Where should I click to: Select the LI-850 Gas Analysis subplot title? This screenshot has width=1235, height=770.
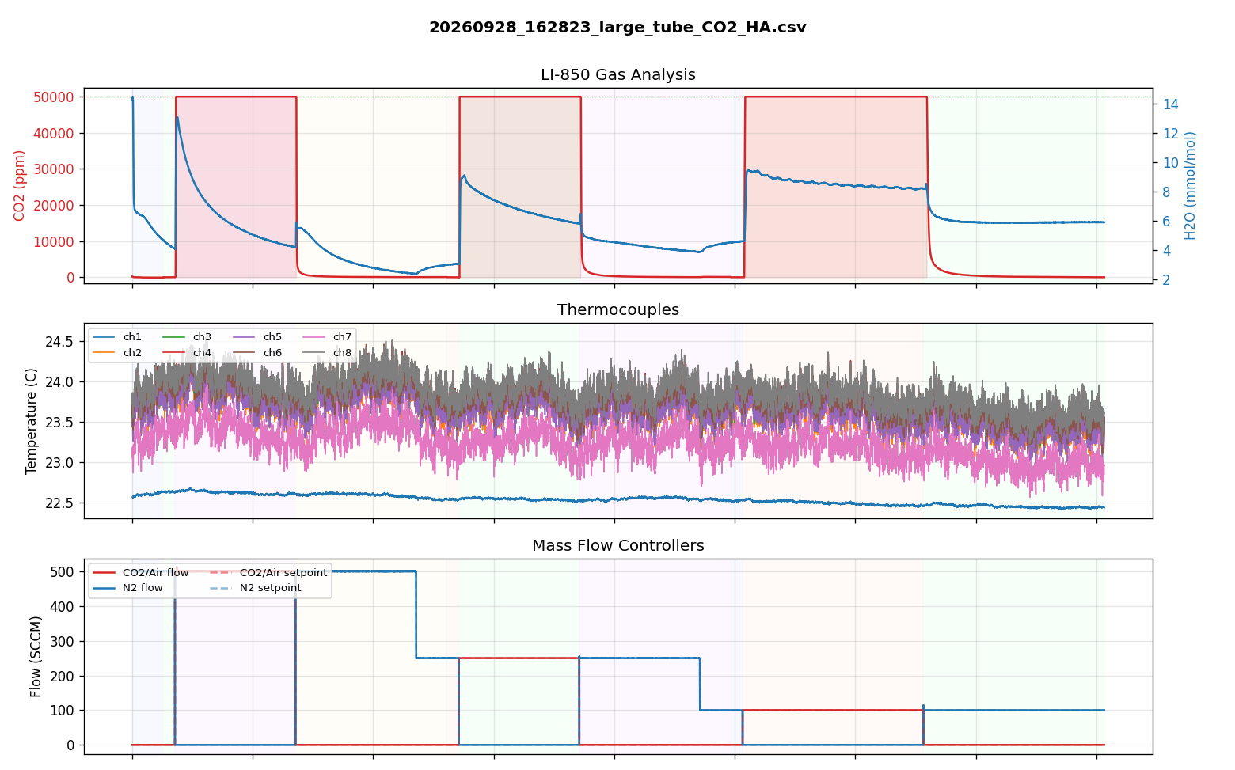618,75
